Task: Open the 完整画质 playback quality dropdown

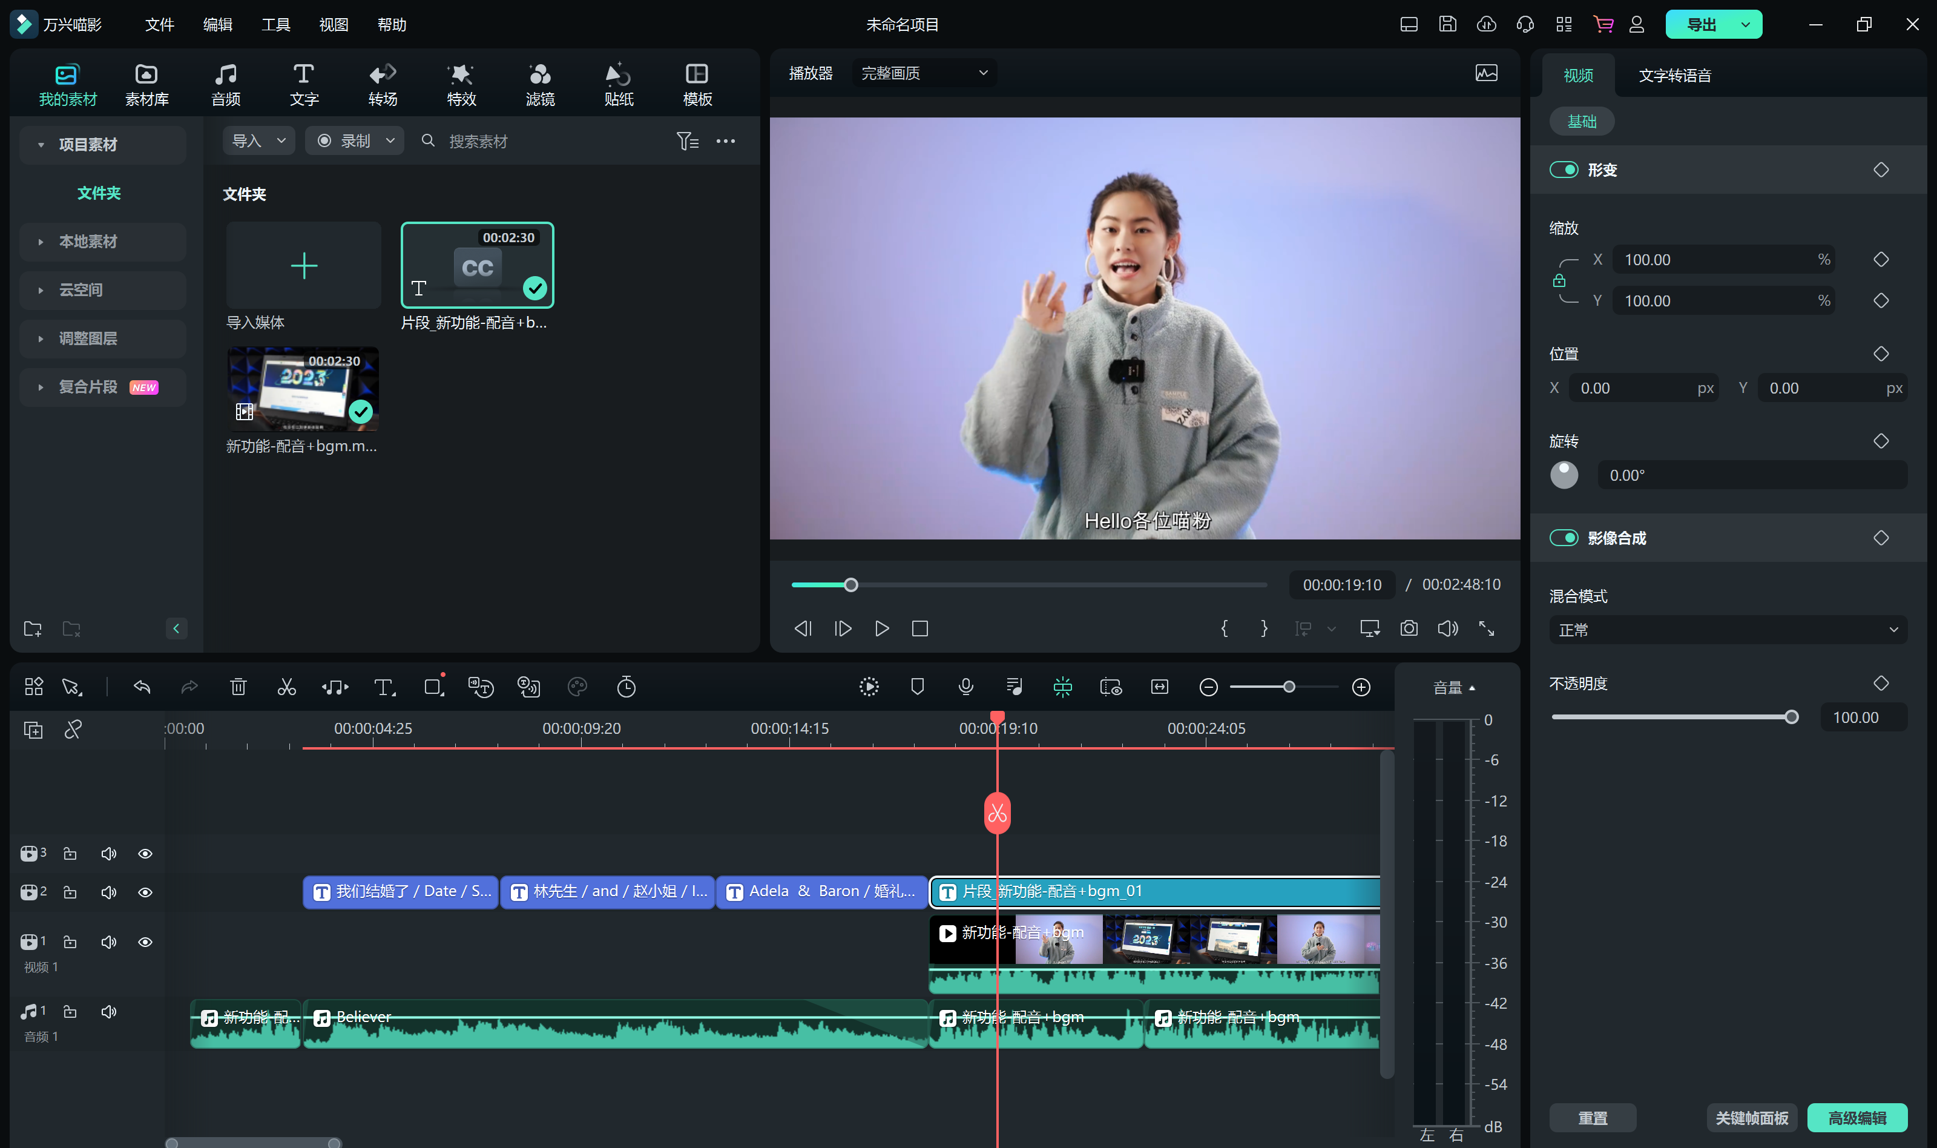Action: [x=923, y=73]
